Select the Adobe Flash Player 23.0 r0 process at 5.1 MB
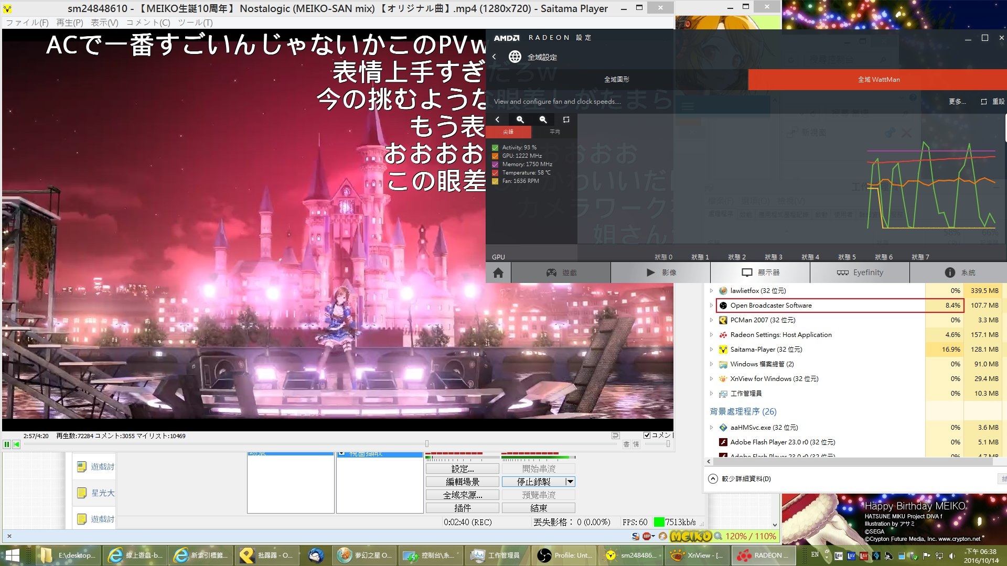 pyautogui.click(x=855, y=442)
